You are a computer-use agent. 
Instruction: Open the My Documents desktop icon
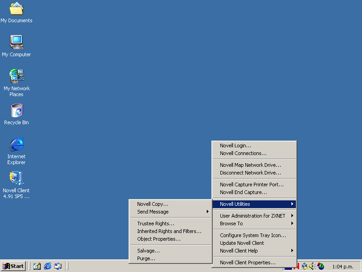[x=16, y=13]
